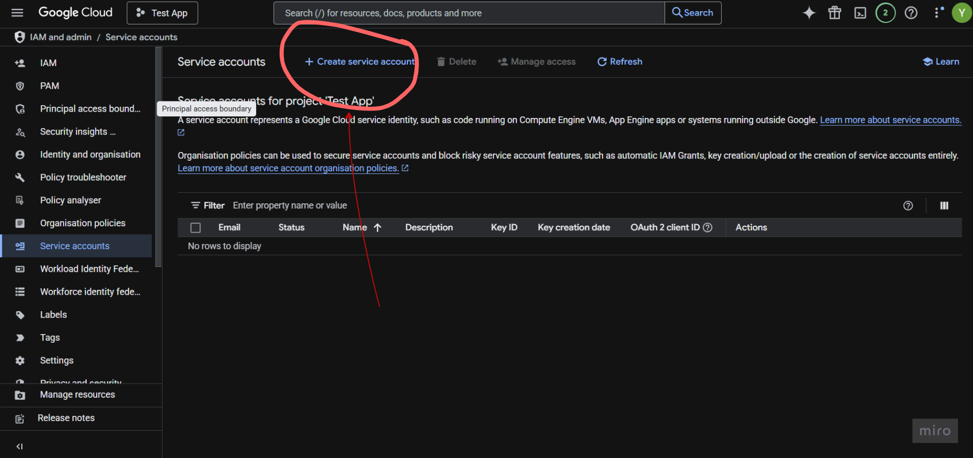This screenshot has height=458, width=973.
Task: Click the Manage resources icon
Action: click(x=20, y=395)
